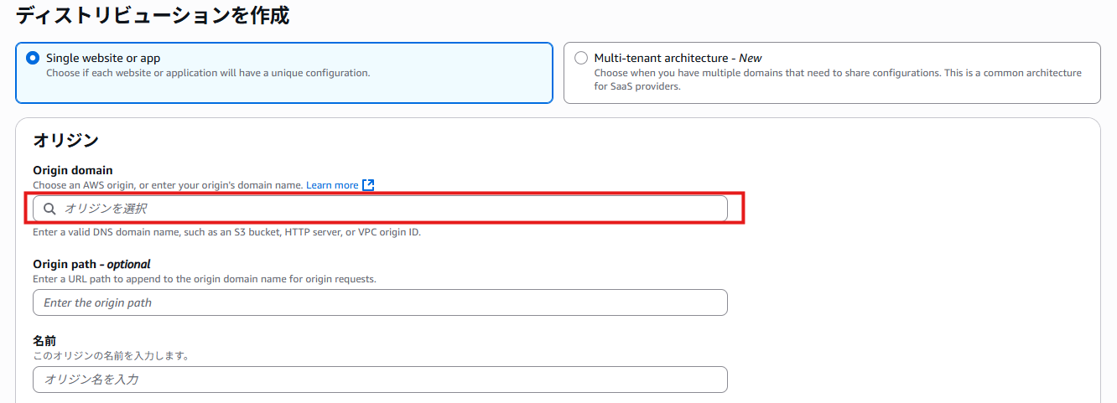Click the valid DNS domain name hint text
The height and width of the screenshot is (403, 1117).
[226, 232]
